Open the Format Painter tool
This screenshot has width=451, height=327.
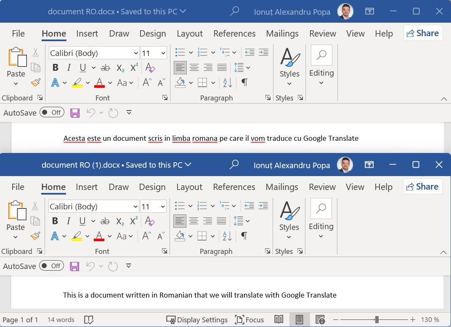point(36,83)
